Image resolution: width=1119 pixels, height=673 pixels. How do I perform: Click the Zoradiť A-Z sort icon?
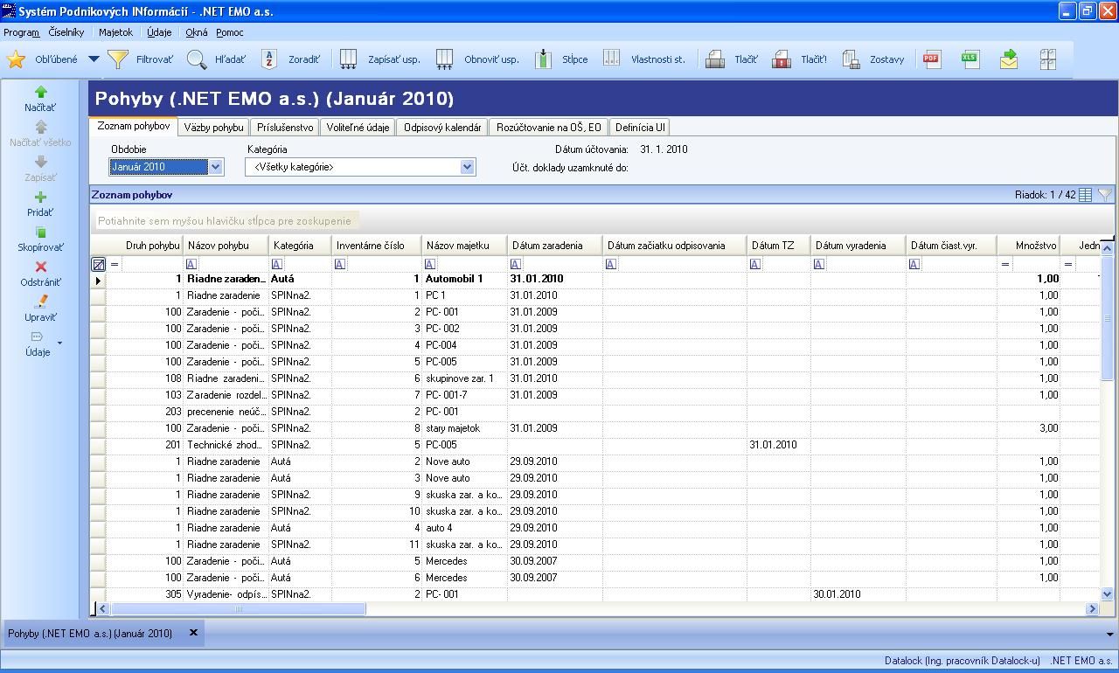click(x=270, y=59)
